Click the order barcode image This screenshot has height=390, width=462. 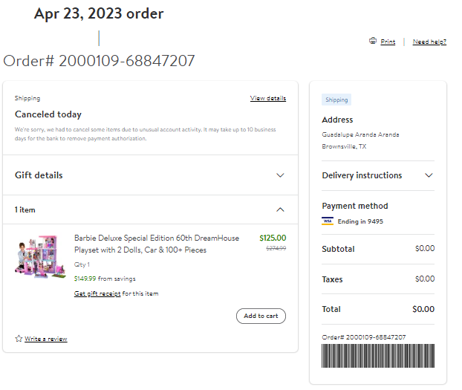tap(378, 356)
